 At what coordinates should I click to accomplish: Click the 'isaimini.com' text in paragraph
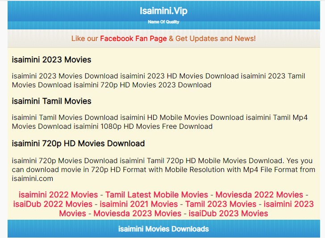33,178
